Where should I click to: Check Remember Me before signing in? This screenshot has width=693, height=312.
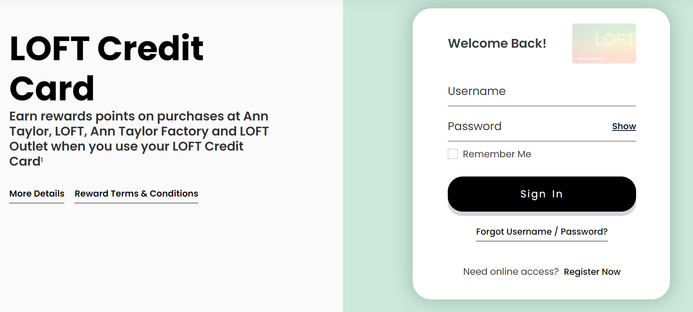click(453, 154)
